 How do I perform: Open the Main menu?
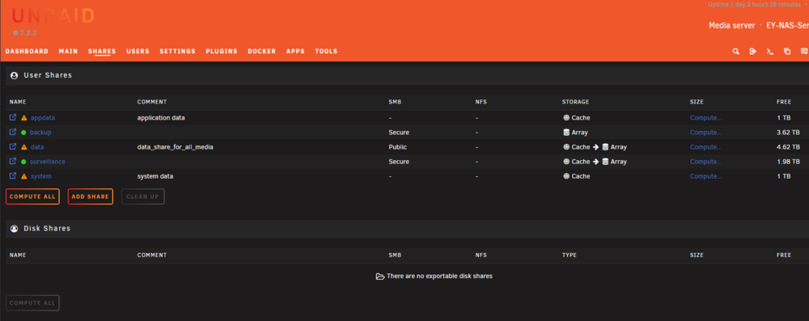pyautogui.click(x=68, y=52)
